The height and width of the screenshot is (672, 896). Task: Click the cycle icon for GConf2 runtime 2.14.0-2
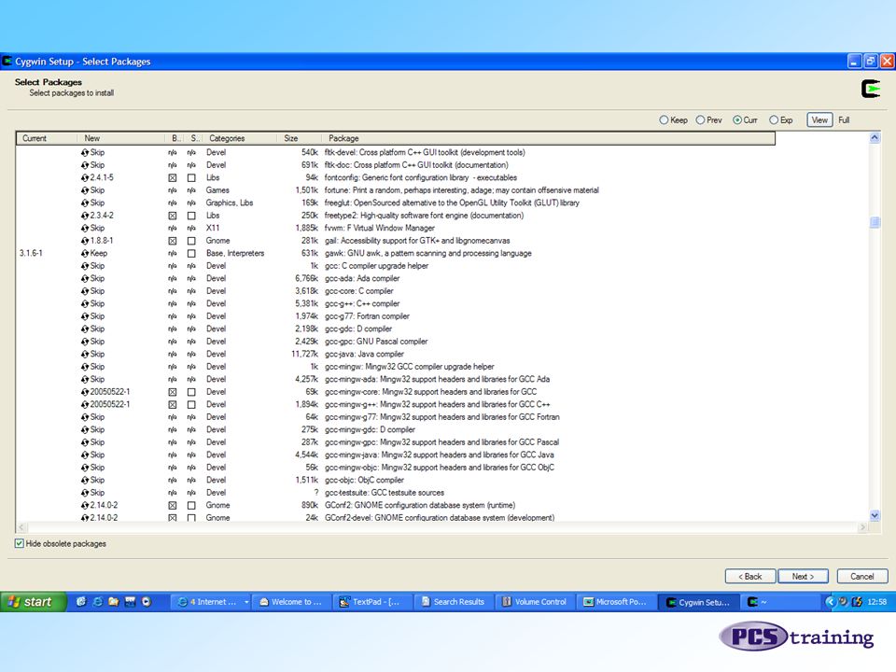85,505
